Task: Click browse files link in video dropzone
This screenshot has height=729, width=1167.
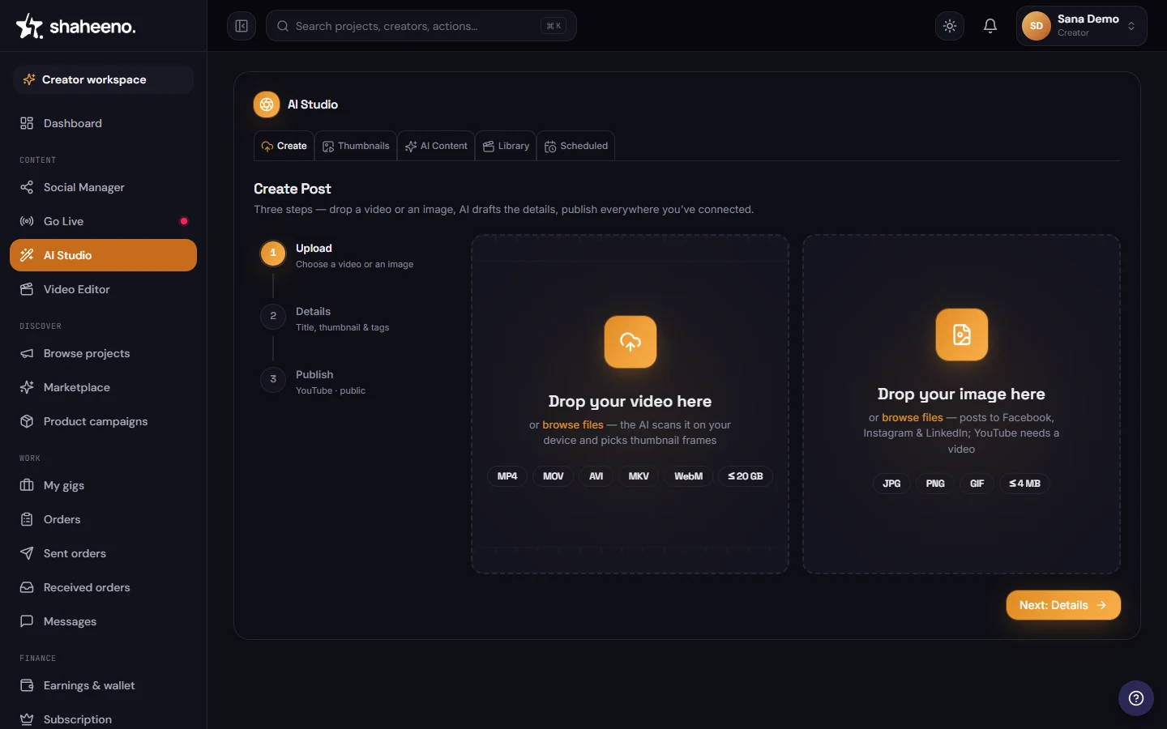Action: click(x=573, y=424)
